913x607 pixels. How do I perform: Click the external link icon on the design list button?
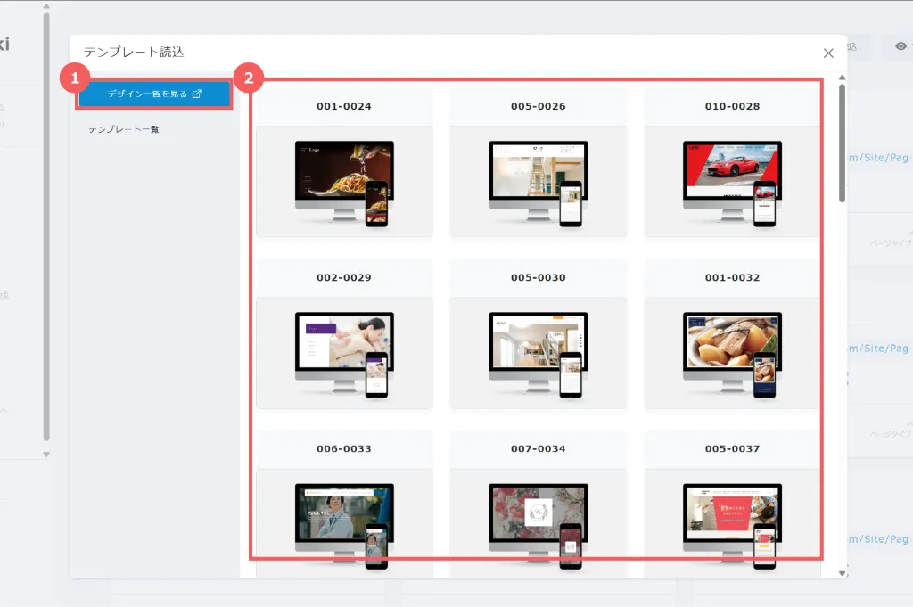(197, 94)
